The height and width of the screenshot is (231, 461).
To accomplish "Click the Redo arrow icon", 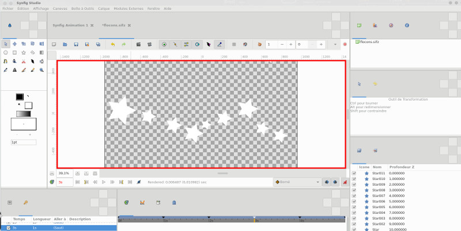I will 123,44.
